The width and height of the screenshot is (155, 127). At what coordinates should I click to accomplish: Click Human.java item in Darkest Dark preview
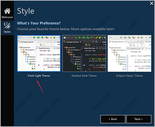coord(78,59)
